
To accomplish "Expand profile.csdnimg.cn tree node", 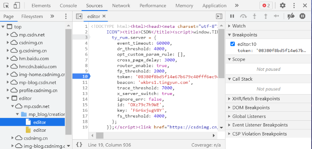I will click(8, 90).
